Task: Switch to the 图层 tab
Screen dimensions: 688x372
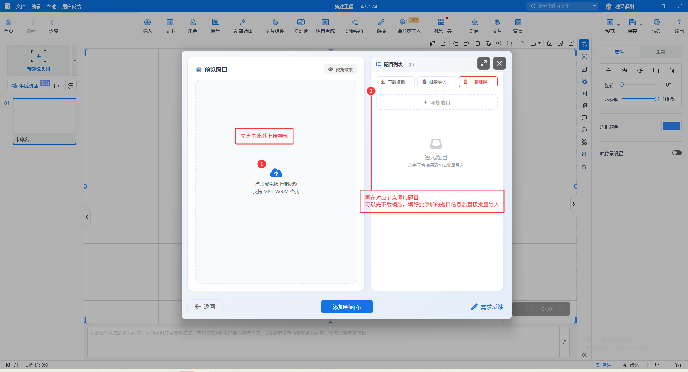Action: pos(660,52)
